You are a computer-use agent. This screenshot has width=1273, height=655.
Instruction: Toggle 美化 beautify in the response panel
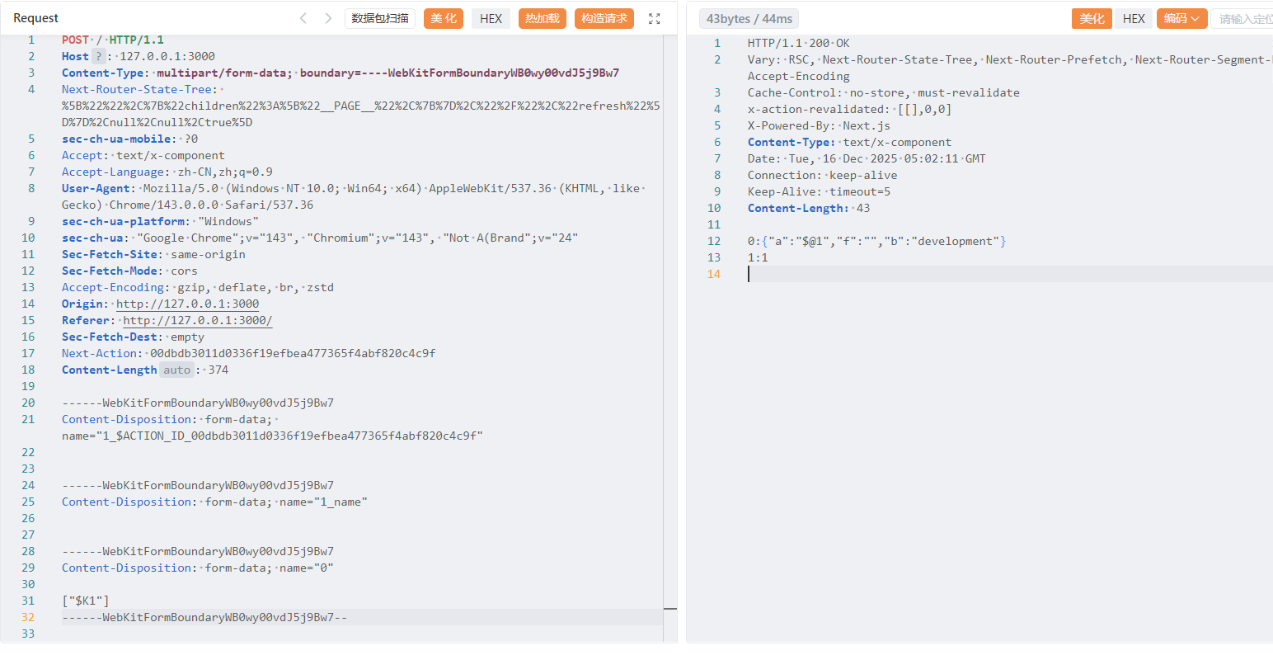tap(1092, 18)
